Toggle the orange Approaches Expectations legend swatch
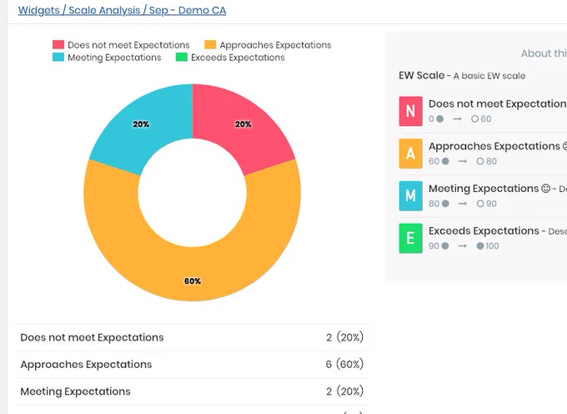This screenshot has width=567, height=414. tap(210, 44)
